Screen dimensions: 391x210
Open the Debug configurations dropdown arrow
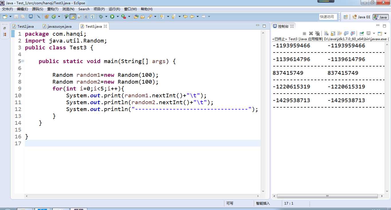106,17
